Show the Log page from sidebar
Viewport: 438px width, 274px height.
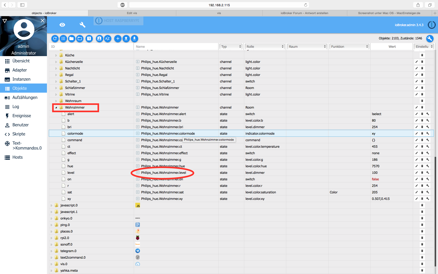pos(23,107)
